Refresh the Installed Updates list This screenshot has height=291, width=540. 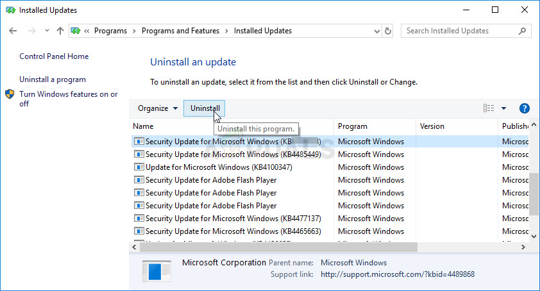click(387, 31)
